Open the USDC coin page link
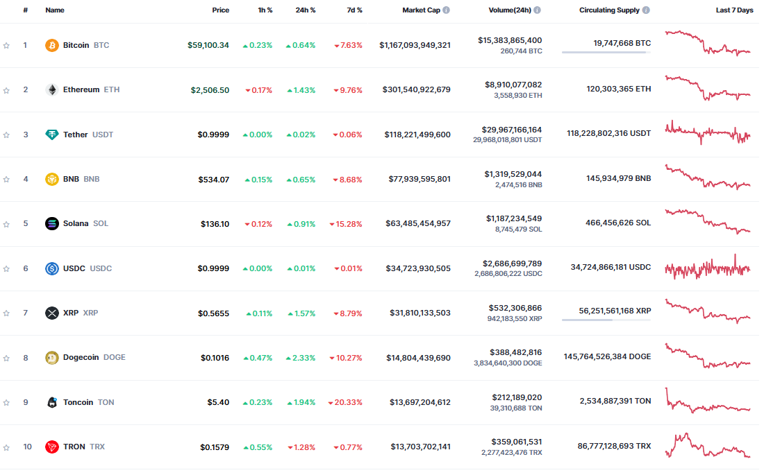The image size is (780, 475). (74, 268)
